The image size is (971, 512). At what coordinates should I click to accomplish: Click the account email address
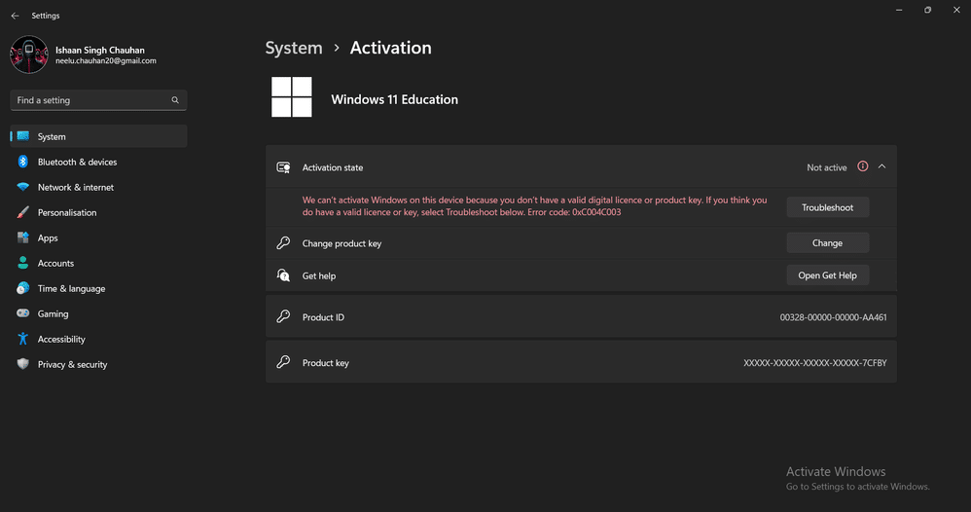106,60
